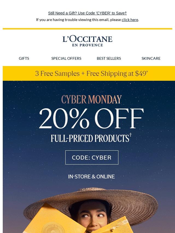175x233 pixels.
Task: Click the 20% OFF headline
Action: pyautogui.click(x=91, y=119)
